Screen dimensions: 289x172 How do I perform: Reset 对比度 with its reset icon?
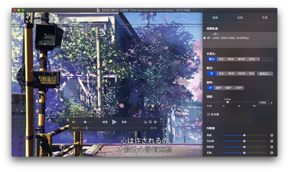272,141
